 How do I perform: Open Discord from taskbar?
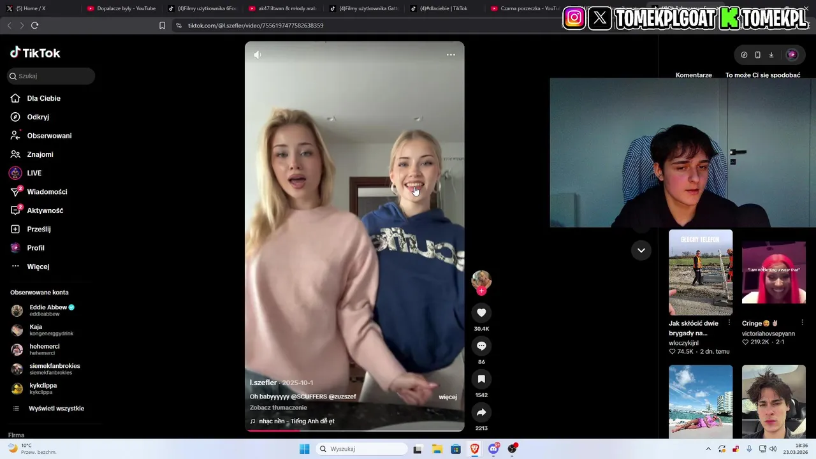click(493, 449)
